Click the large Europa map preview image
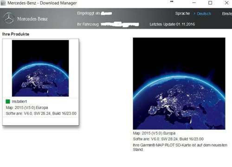This screenshot has height=167, width=232. 179,83
